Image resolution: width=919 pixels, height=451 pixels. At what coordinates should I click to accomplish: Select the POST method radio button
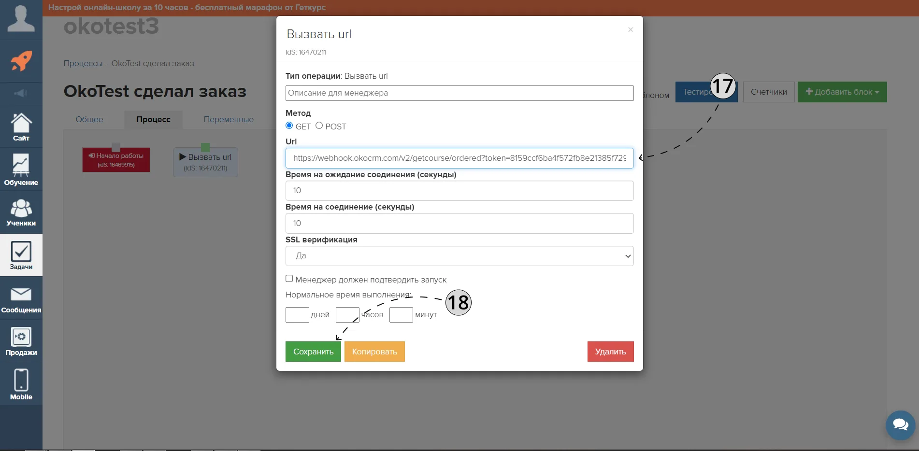tap(319, 126)
